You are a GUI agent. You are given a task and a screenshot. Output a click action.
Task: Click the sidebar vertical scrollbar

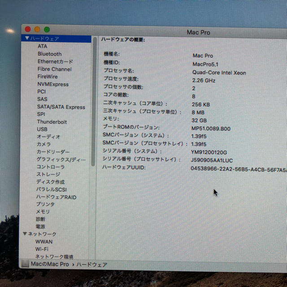click(94, 102)
